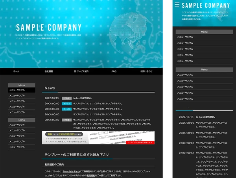The image size is (236, 178).
Task: Select the highlighted first sidebar メニューサンプル item
Action: pyautogui.click(x=22, y=90)
